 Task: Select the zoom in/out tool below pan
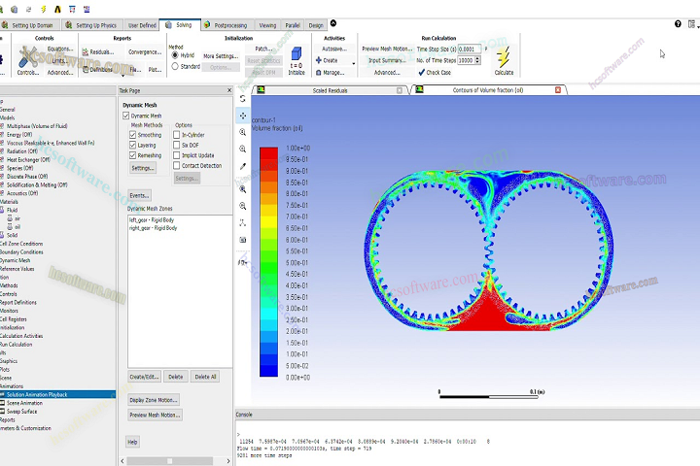point(242,132)
